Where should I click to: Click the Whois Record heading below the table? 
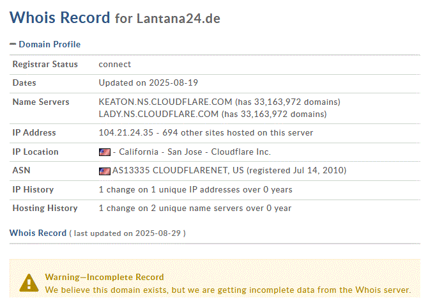38,233
